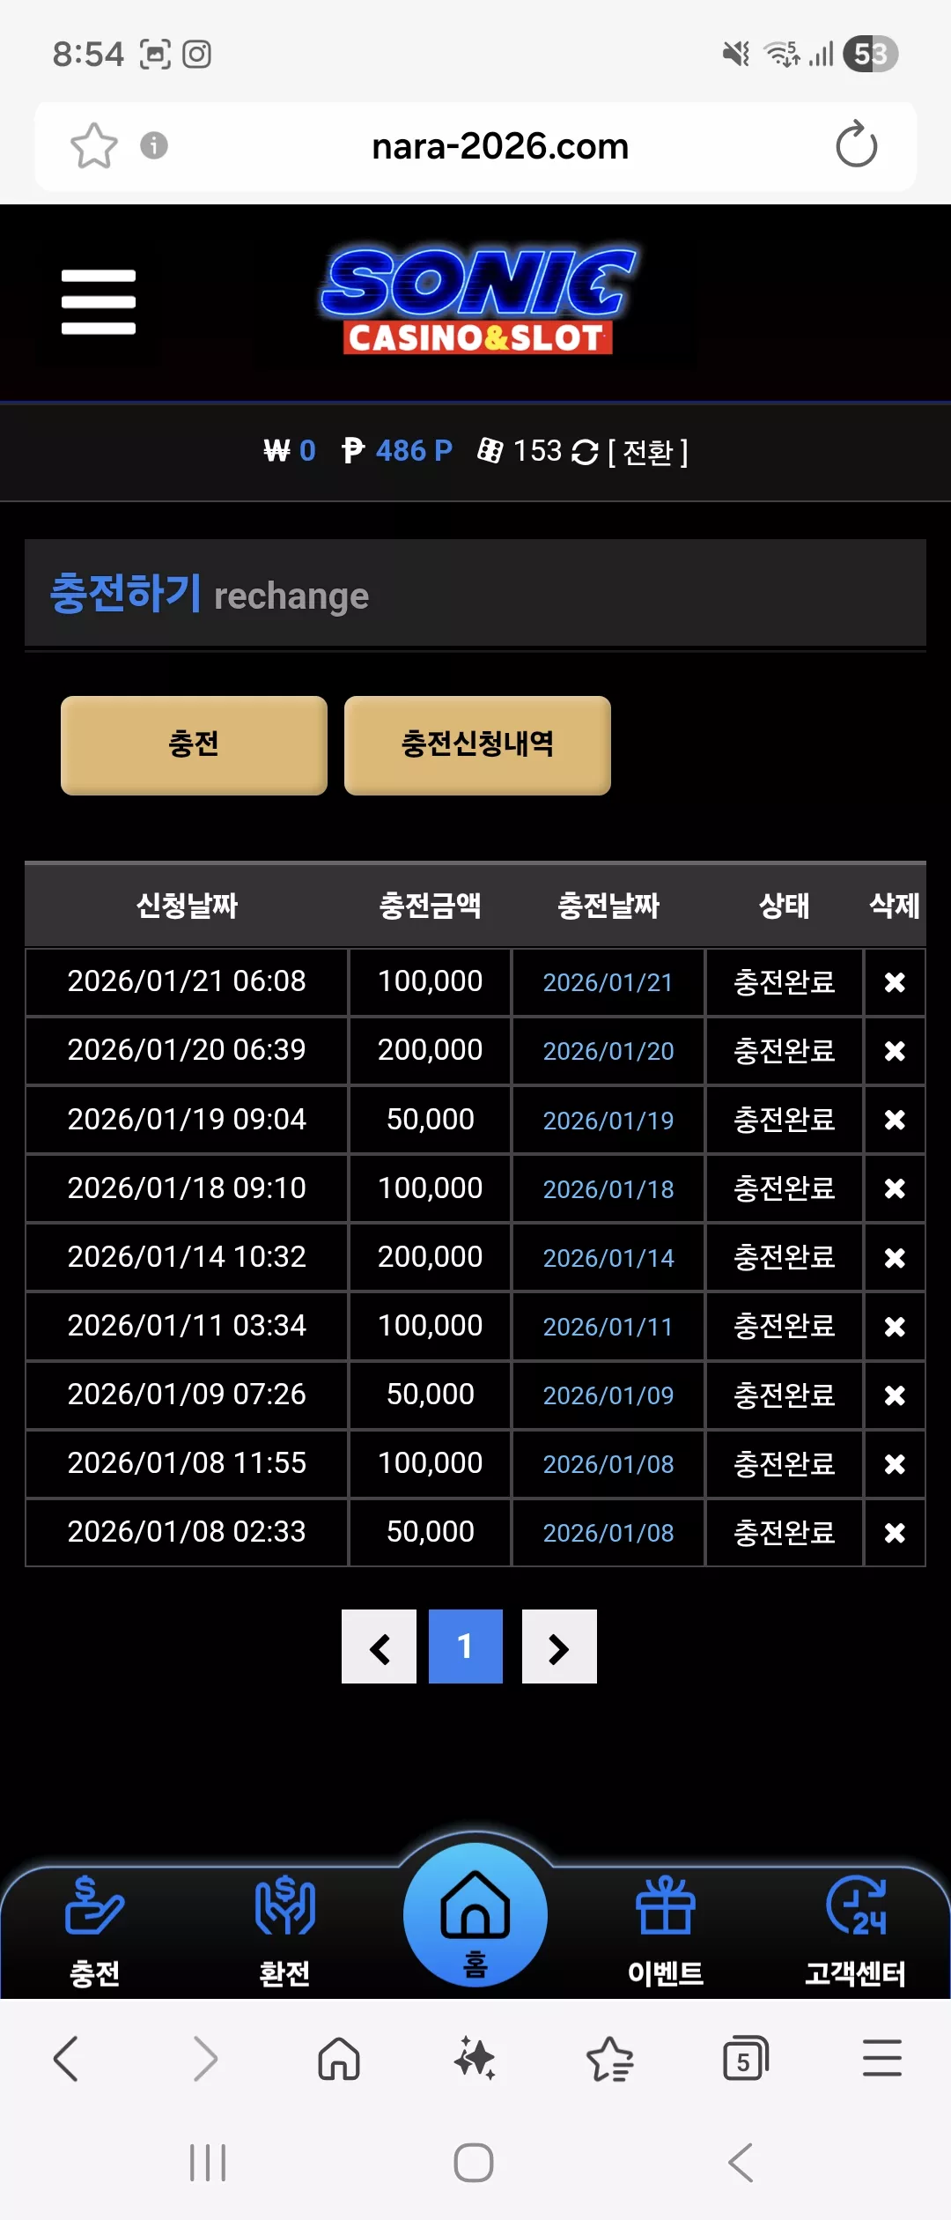Screen dimensions: 951x2220
Task: Delete the 2026/01/21 06:08 recharge entry
Action: 895,982
